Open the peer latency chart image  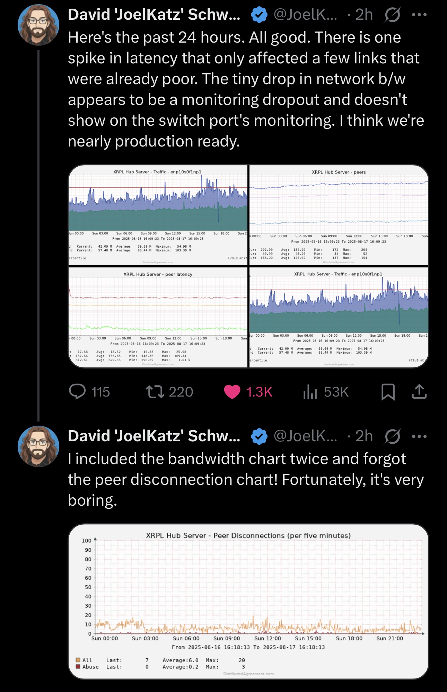[158, 317]
